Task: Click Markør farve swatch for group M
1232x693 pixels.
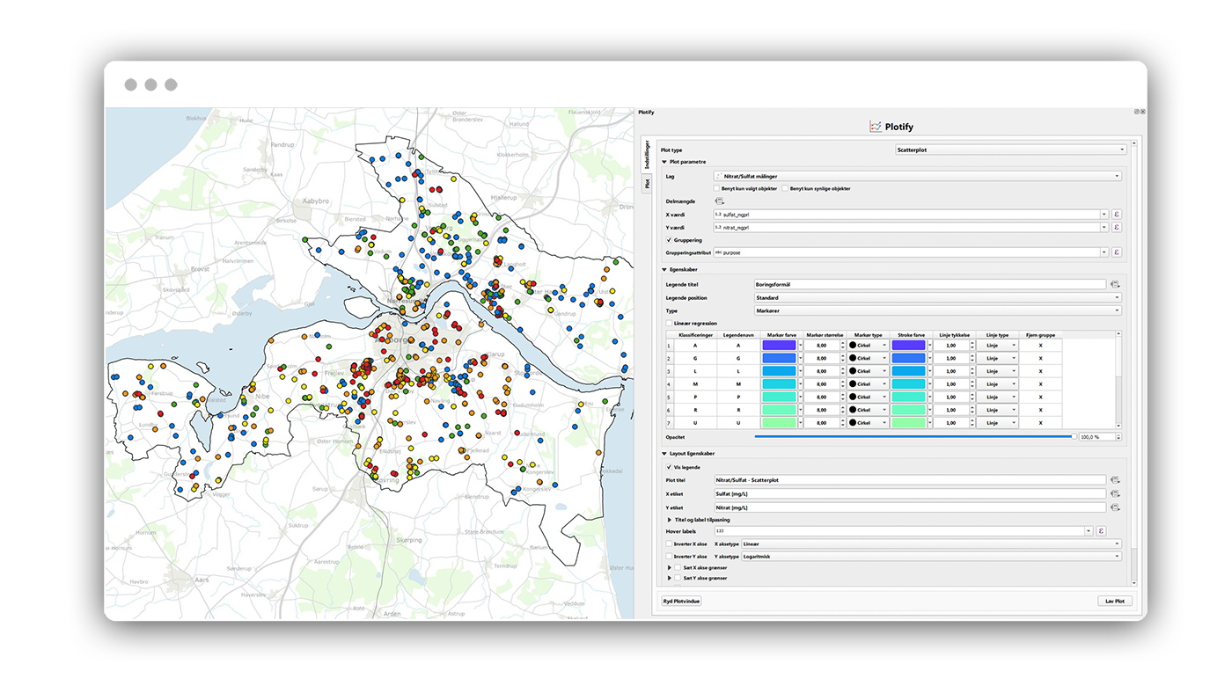Action: pyautogui.click(x=780, y=384)
